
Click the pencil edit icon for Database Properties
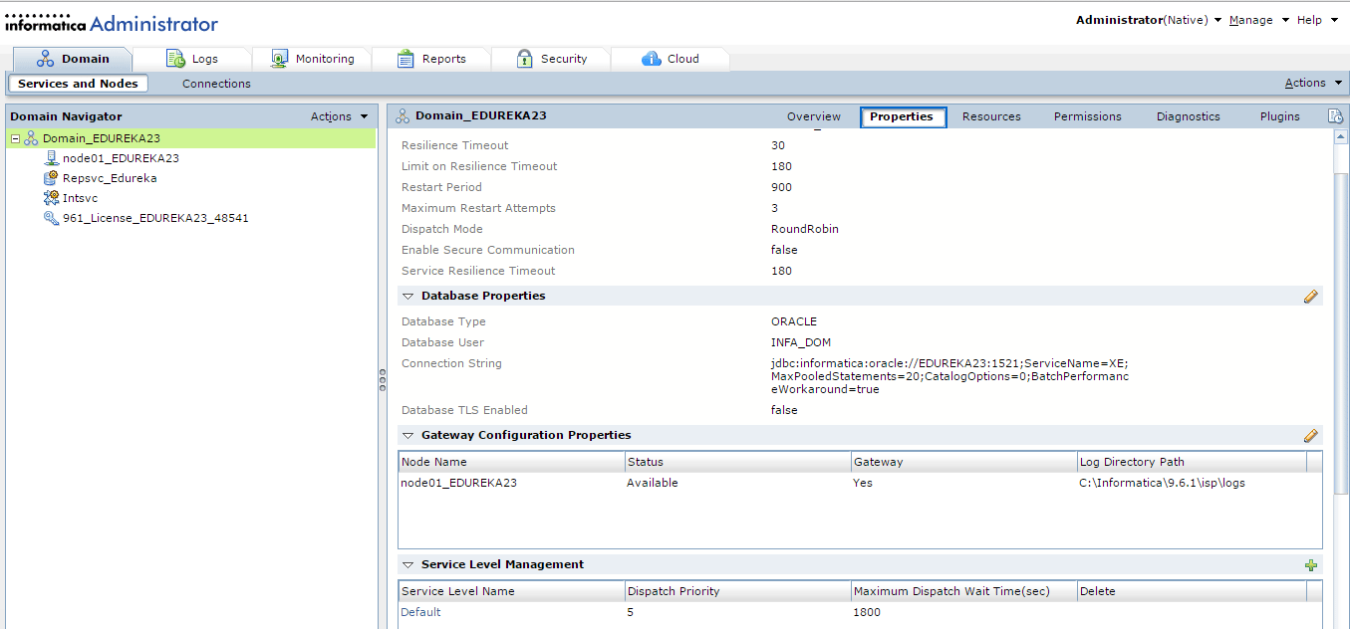coord(1310,296)
